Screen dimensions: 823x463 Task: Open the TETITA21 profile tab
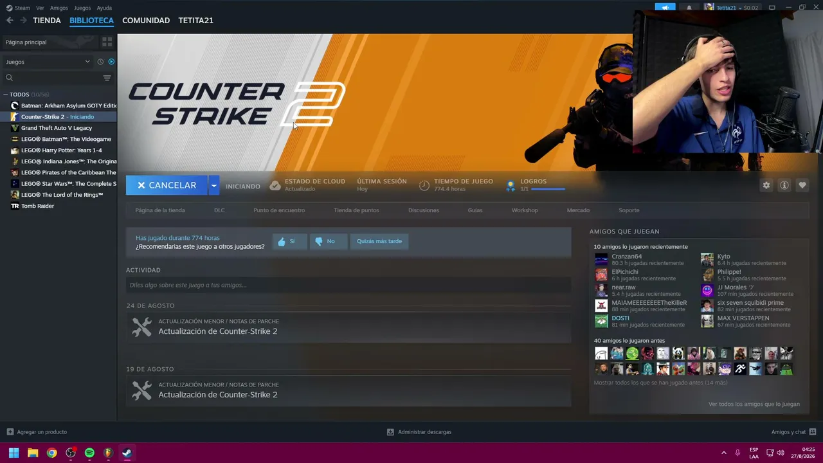click(x=196, y=21)
